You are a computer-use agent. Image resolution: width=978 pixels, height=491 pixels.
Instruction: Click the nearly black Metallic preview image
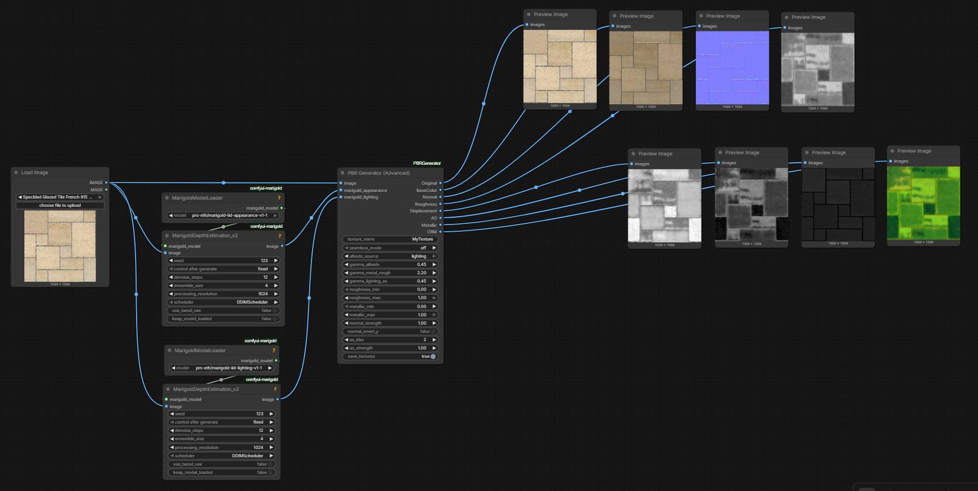[x=838, y=205]
